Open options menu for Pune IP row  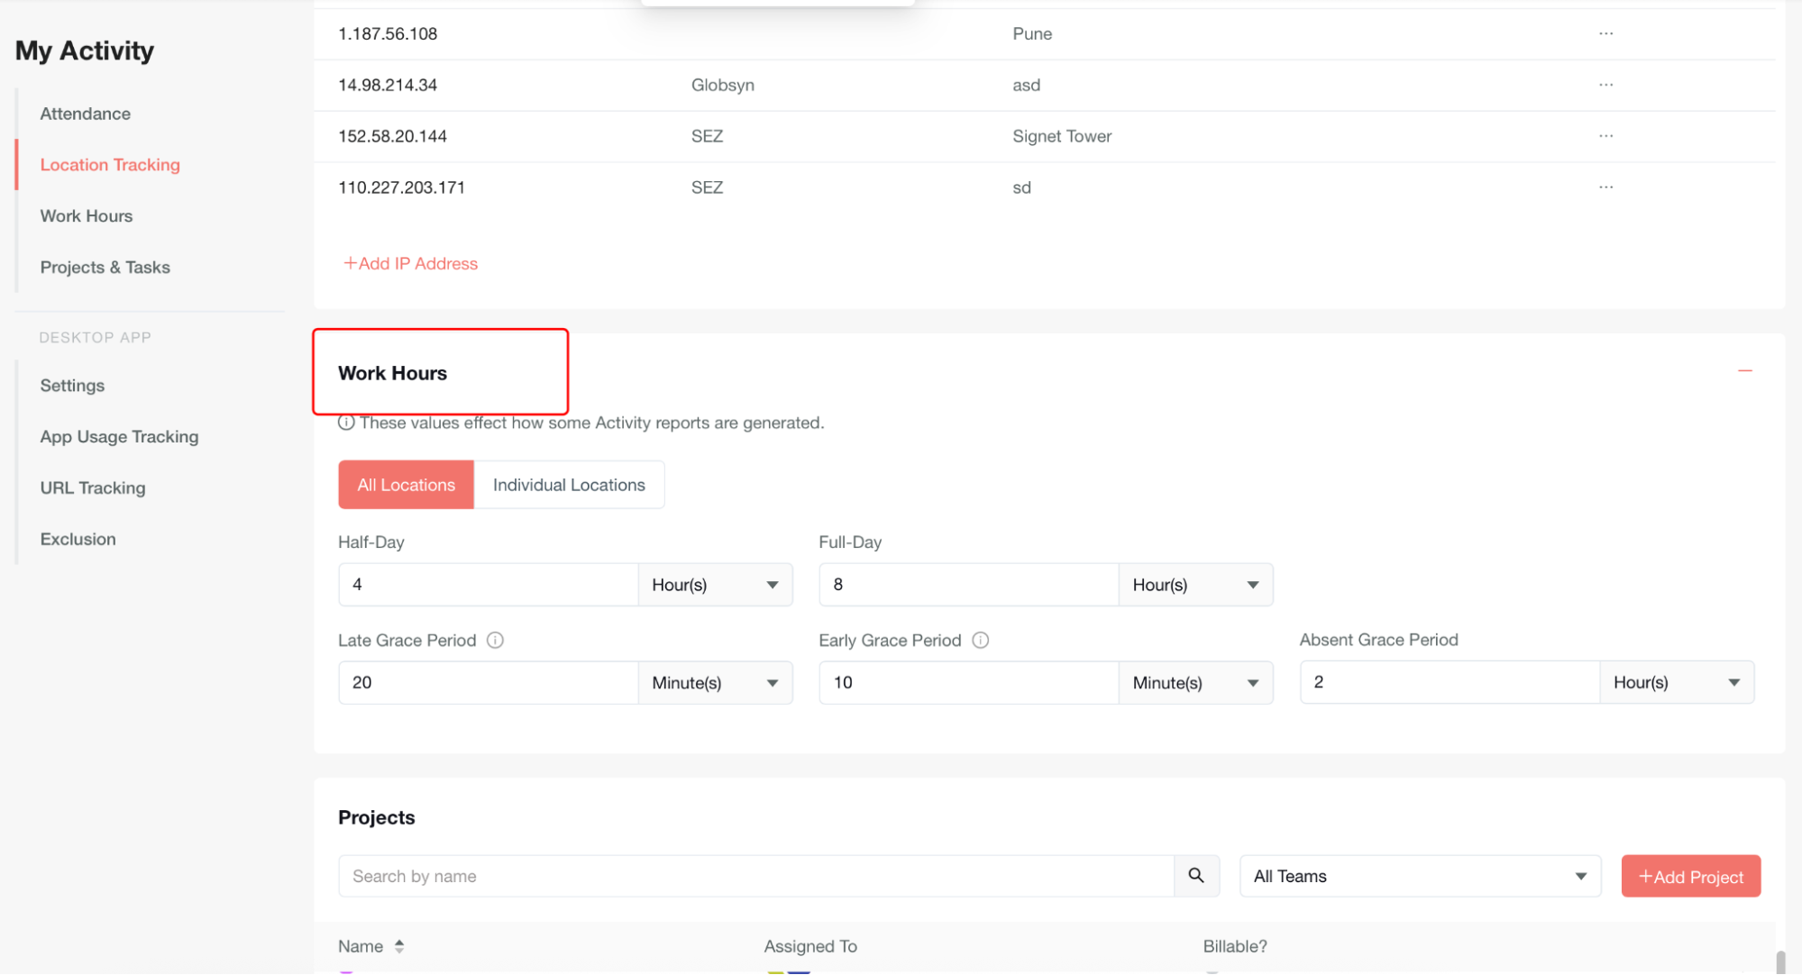click(1605, 33)
